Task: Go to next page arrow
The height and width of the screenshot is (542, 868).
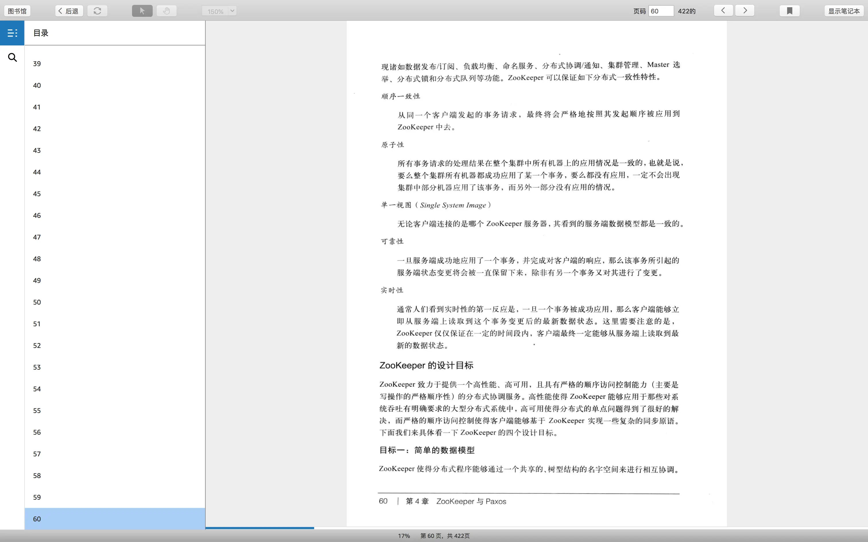Action: pos(745,10)
